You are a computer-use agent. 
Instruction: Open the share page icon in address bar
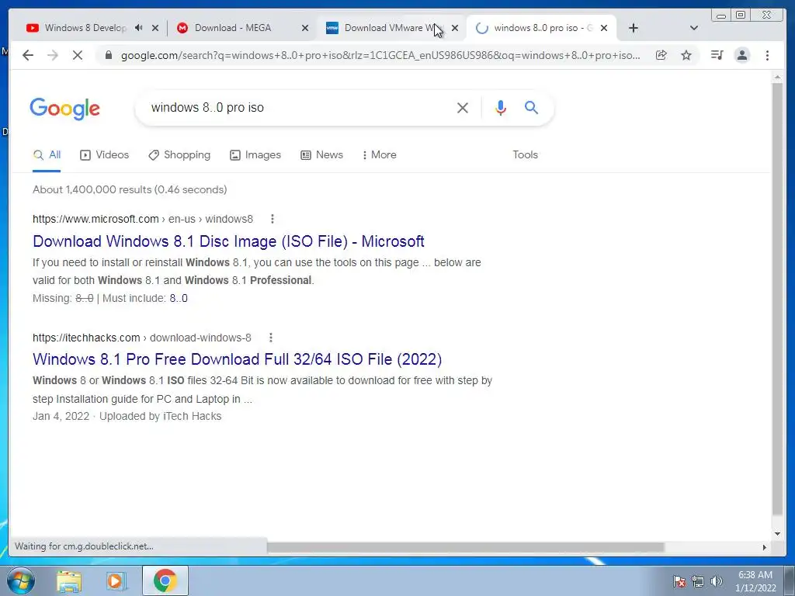point(661,55)
